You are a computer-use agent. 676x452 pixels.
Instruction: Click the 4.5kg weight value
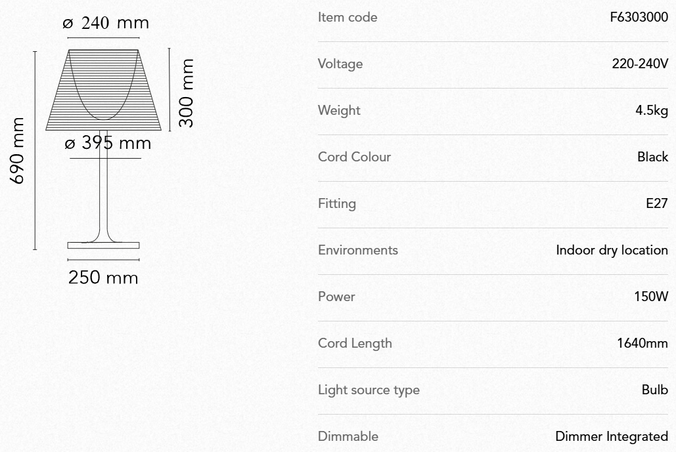click(651, 111)
